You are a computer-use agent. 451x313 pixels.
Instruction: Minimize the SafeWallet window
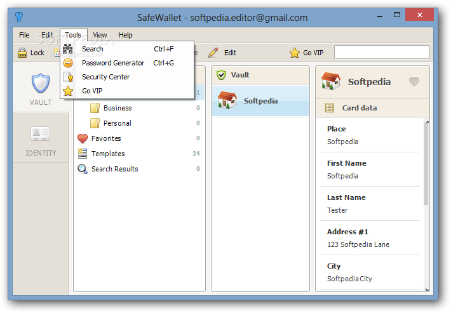[x=380, y=15]
